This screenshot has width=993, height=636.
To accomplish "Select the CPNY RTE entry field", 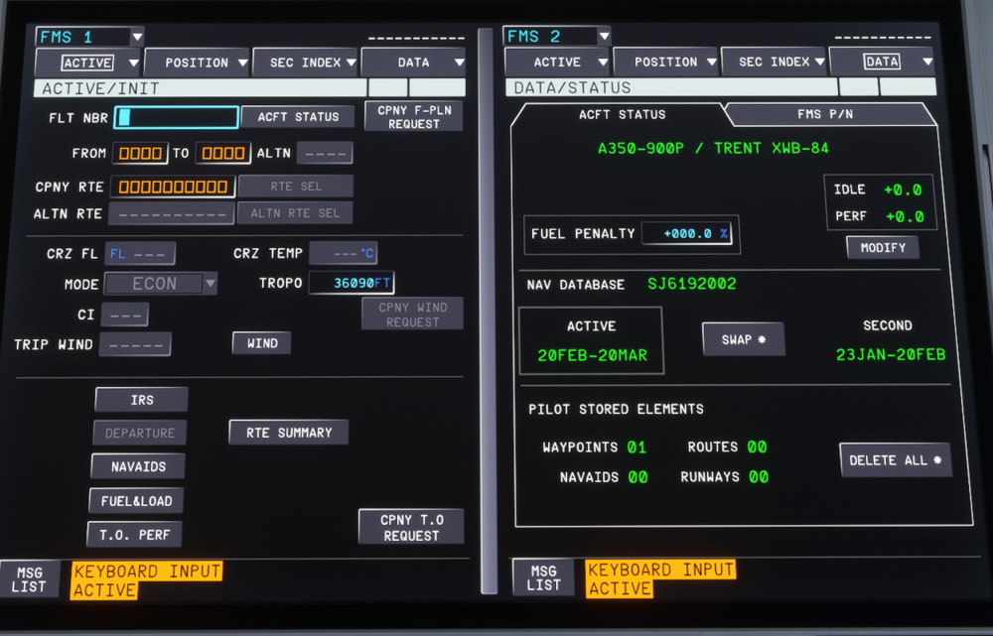I will pos(172,187).
